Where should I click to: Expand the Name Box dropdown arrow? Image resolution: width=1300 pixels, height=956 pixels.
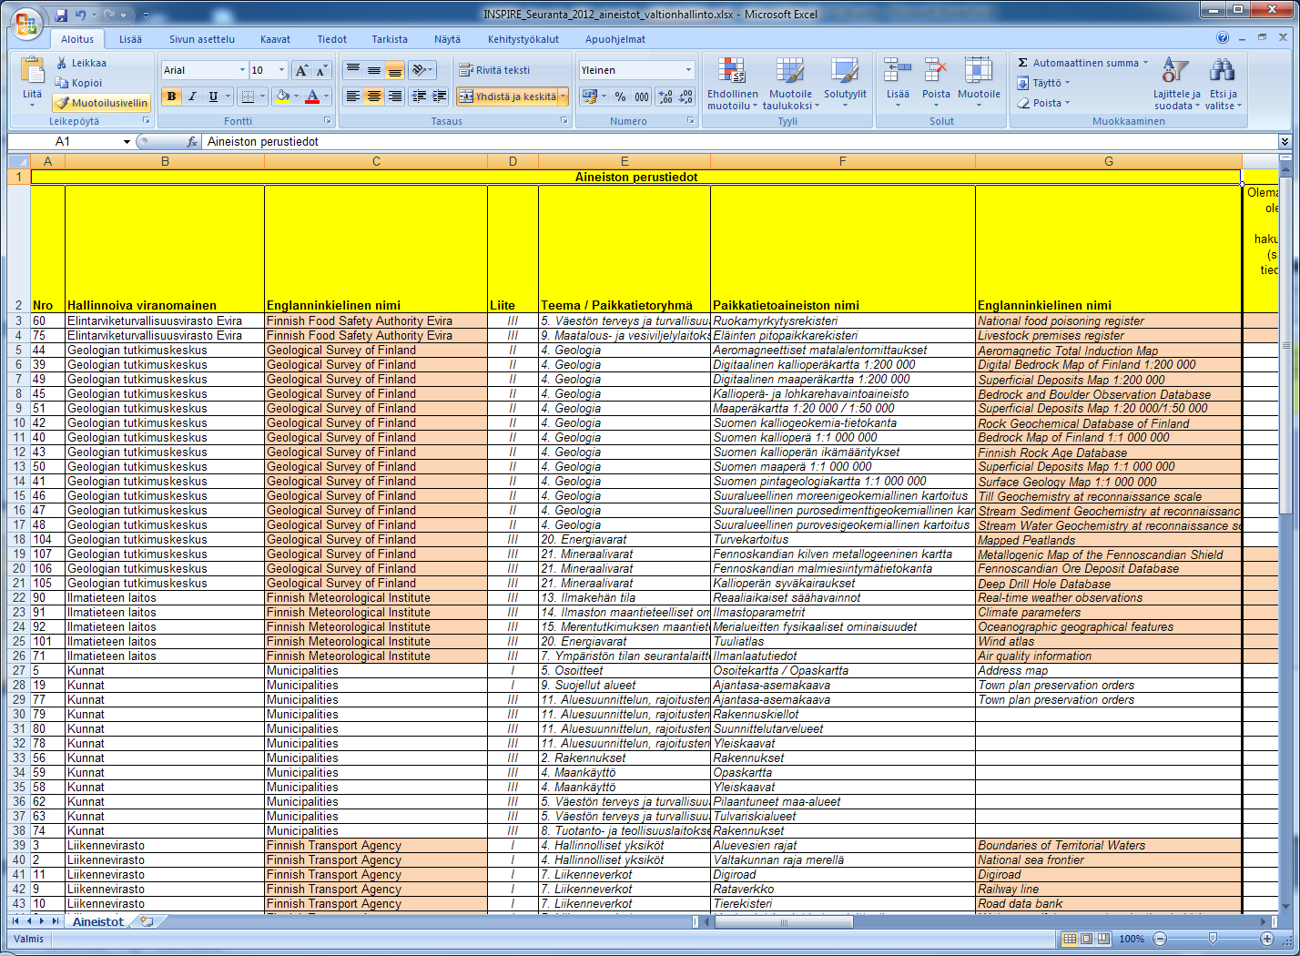127,141
